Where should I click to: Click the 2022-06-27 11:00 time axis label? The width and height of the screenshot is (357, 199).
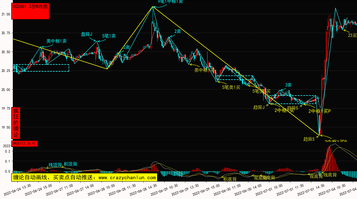[x=60, y=189]
